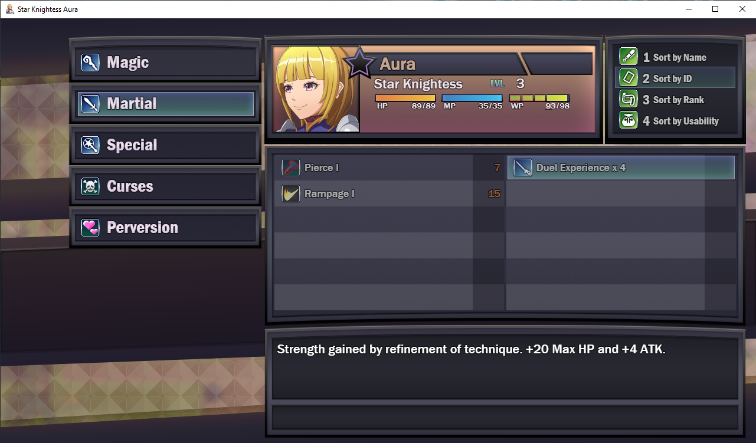The image size is (756, 443).
Task: Open the Perversion category
Action: coord(166,228)
